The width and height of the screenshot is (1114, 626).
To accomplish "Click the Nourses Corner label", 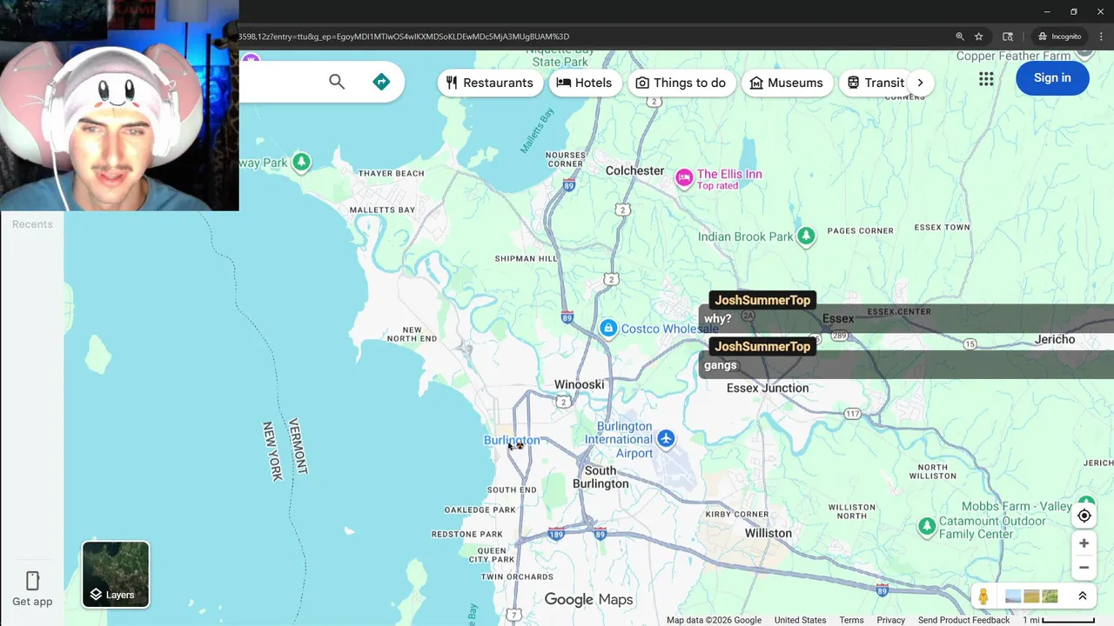I will tap(565, 159).
